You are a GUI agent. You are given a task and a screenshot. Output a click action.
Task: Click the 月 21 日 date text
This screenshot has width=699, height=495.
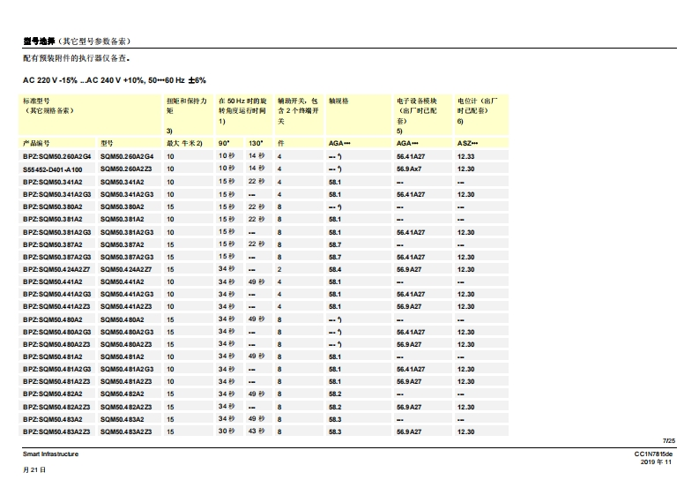point(33,470)
